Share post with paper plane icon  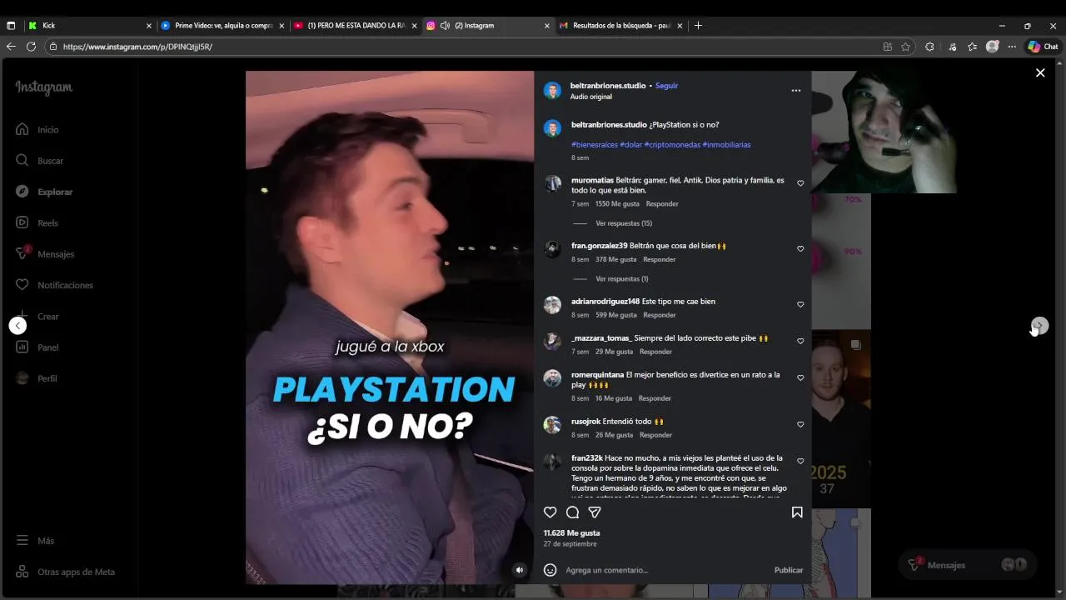tap(595, 512)
